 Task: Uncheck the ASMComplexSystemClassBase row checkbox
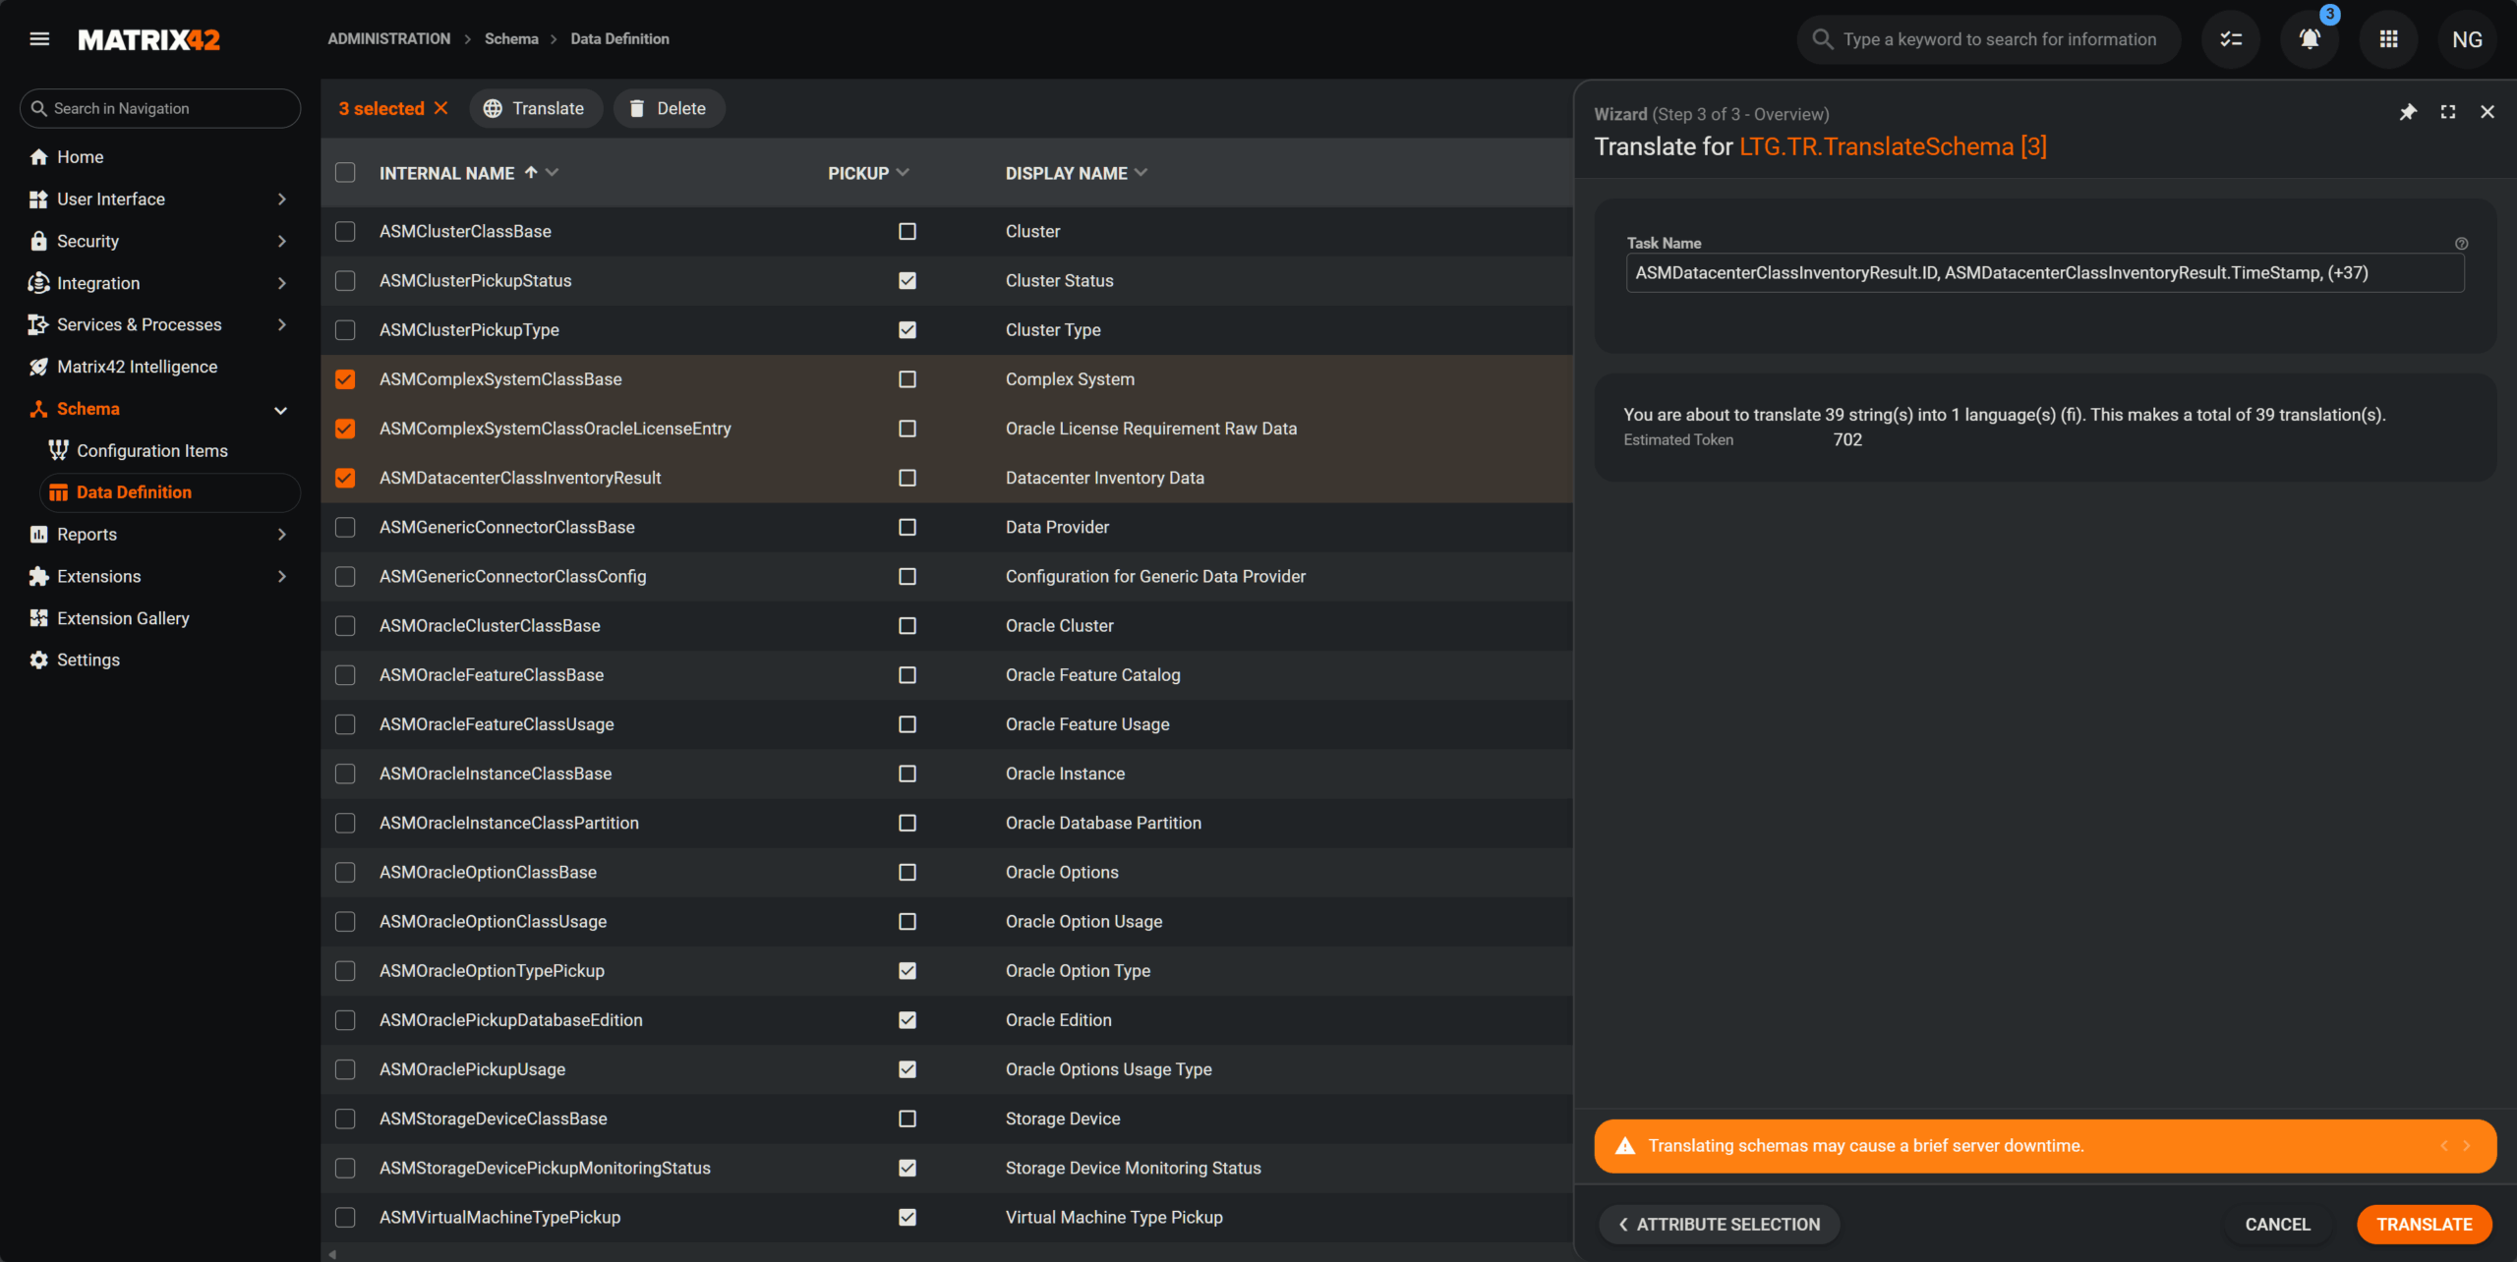(345, 379)
